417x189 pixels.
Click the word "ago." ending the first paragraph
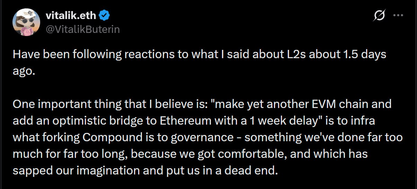[24, 71]
